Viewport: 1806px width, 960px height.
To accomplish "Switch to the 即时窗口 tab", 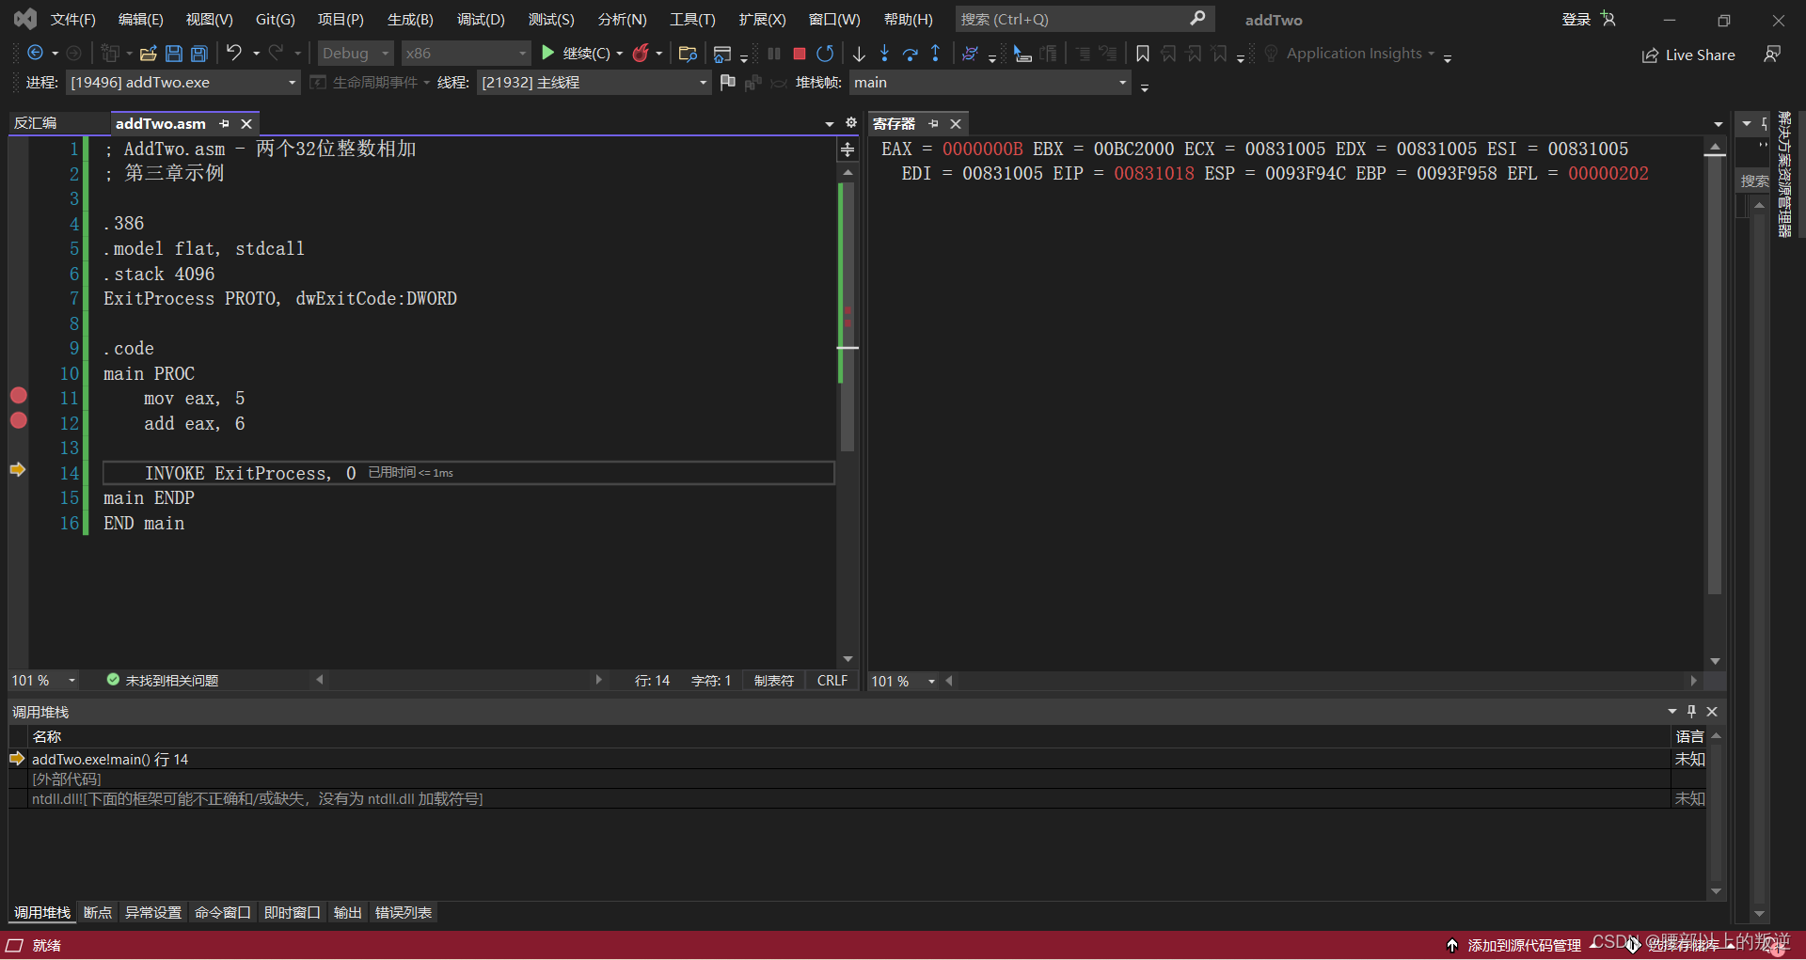I will pos(293,912).
